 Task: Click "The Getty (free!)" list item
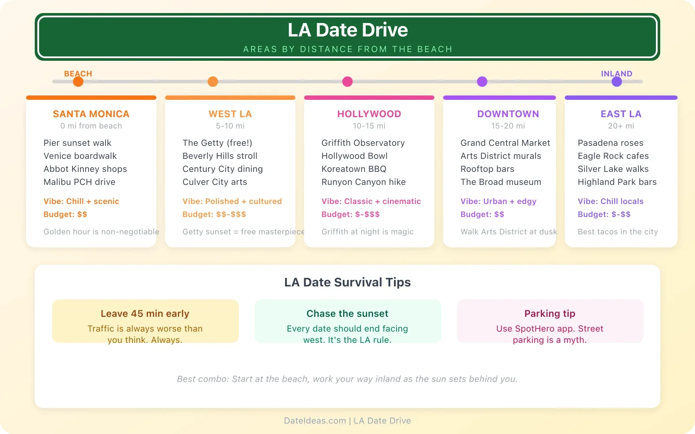(x=217, y=143)
